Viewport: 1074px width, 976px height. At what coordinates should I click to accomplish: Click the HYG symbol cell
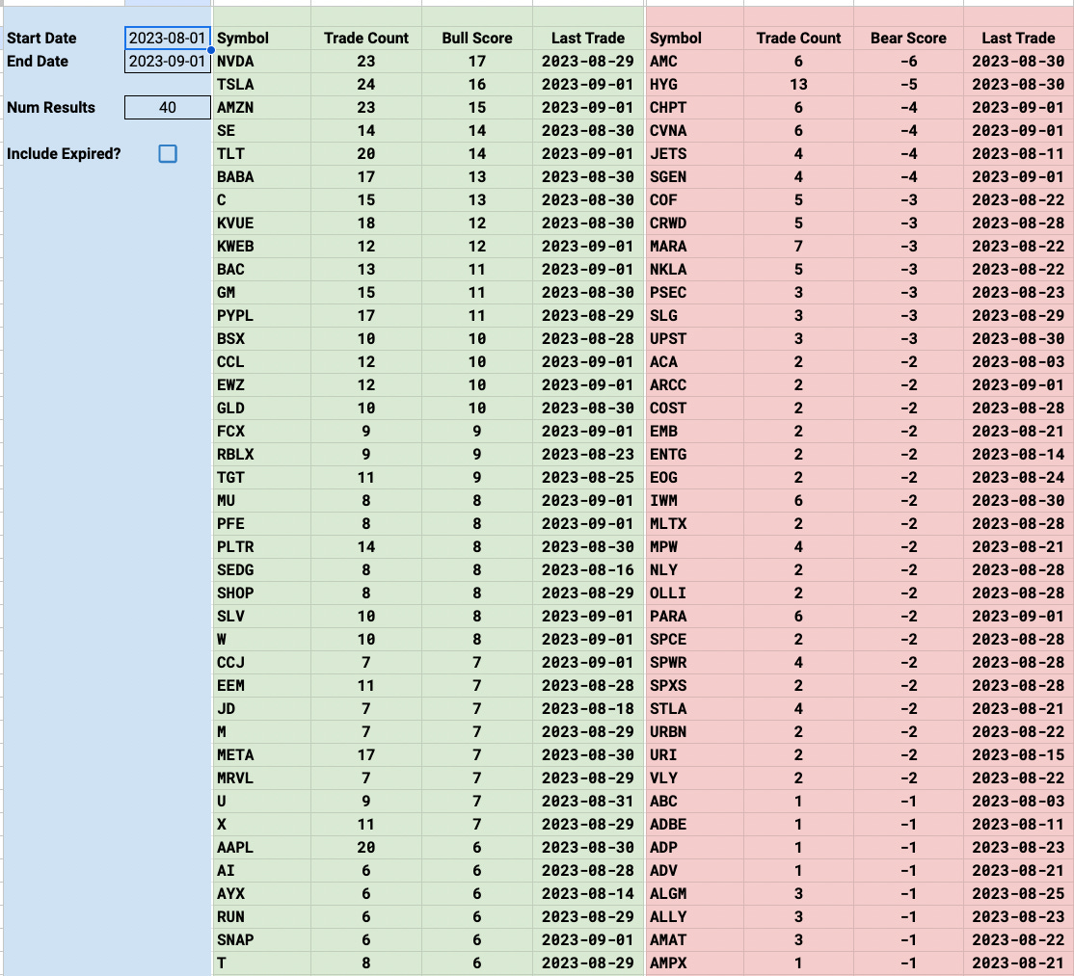pos(694,84)
